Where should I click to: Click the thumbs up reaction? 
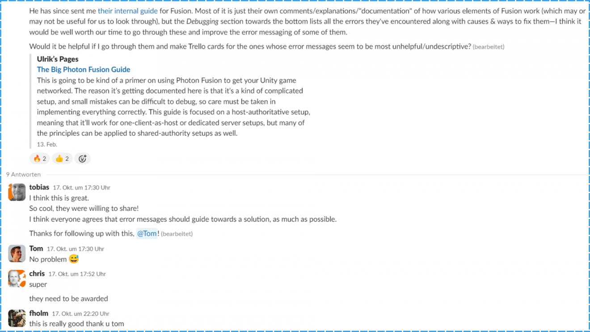(62, 159)
